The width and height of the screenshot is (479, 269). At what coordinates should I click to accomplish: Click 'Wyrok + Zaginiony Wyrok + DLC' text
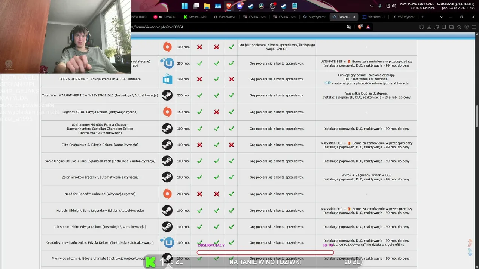coord(366,175)
